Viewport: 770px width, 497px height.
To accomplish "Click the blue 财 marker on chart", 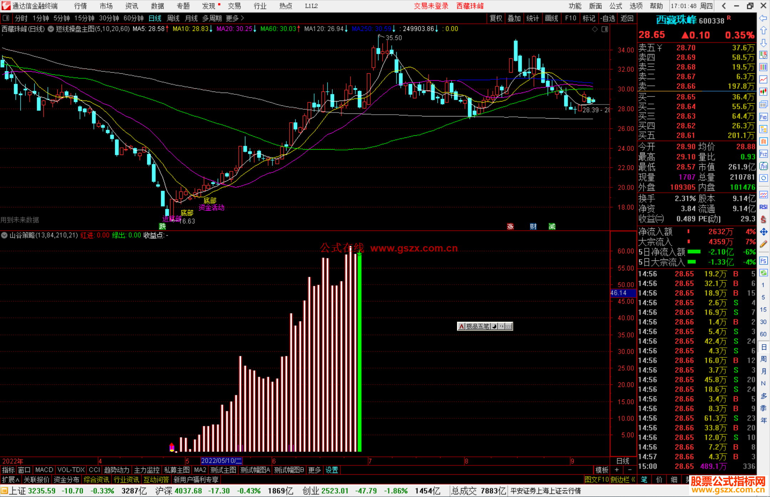I will [533, 226].
